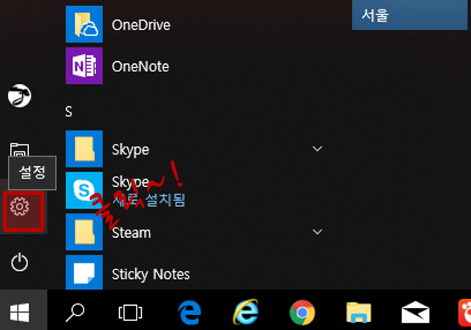Click the OneDrive text label
This screenshot has width=471, height=330.
[x=141, y=25]
